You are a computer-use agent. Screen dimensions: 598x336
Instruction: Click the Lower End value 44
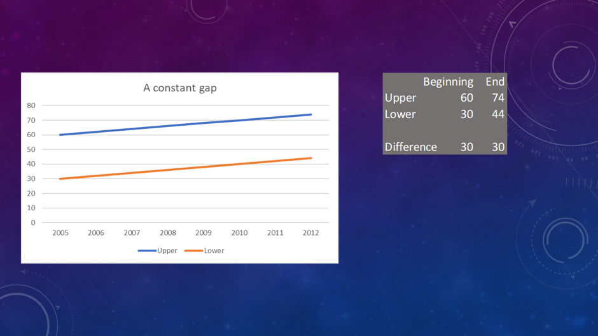(x=498, y=114)
